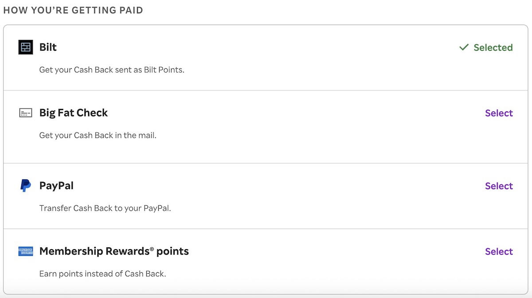
Task: Click the 'Earn points instead of Cash Back' text
Action: [x=102, y=274]
